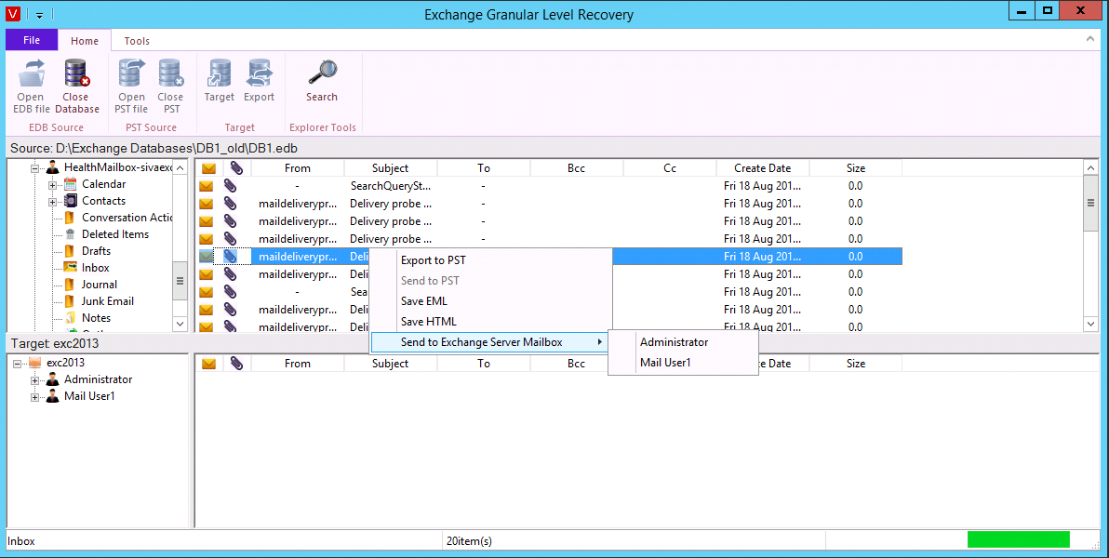Expand the Calendar folder node
1109x558 pixels.
(x=52, y=185)
